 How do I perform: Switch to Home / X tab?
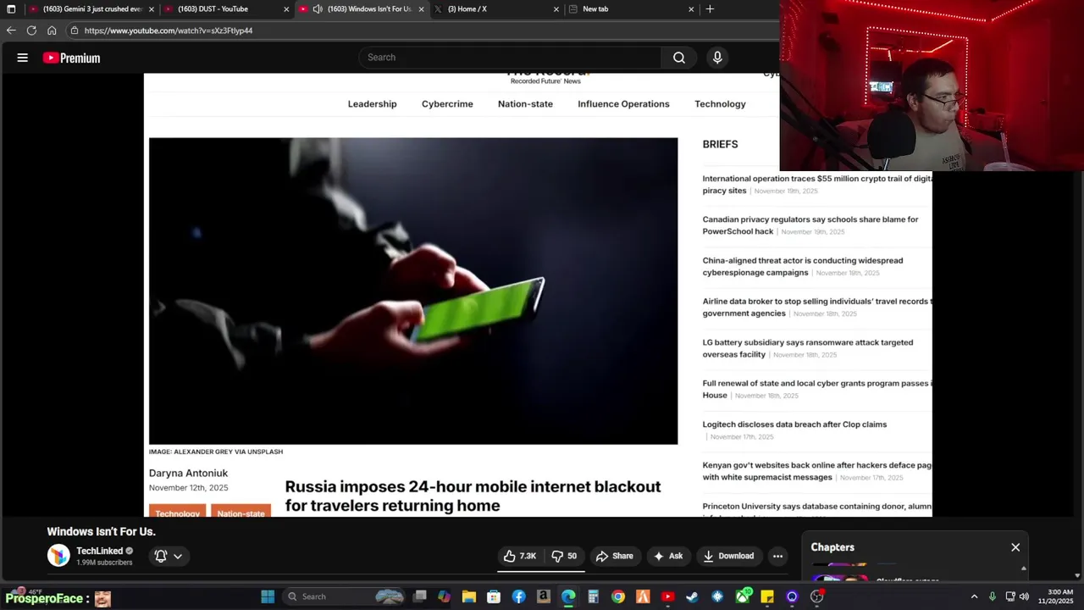495,9
